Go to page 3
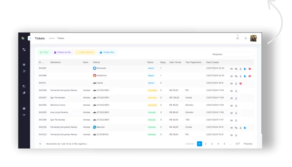This screenshot has width=292, height=167. pos(212,144)
